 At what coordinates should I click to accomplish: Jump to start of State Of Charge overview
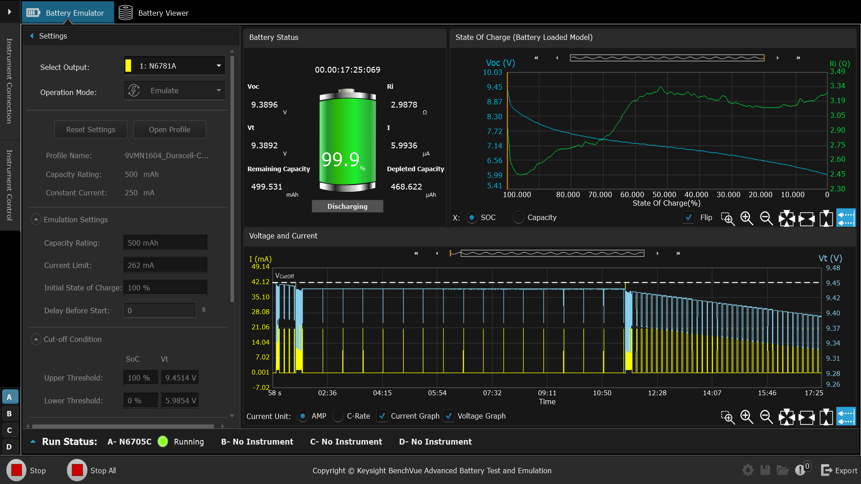[x=536, y=58]
